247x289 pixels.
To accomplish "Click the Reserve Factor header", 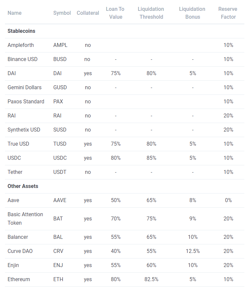I will click(x=228, y=13).
